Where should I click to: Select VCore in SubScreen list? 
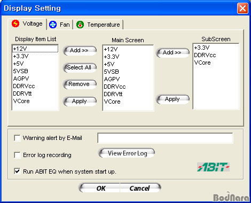pyautogui.click(x=216, y=63)
